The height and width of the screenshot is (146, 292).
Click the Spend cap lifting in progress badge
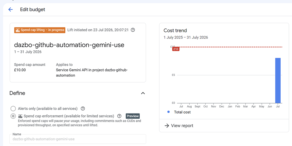tap(40, 30)
